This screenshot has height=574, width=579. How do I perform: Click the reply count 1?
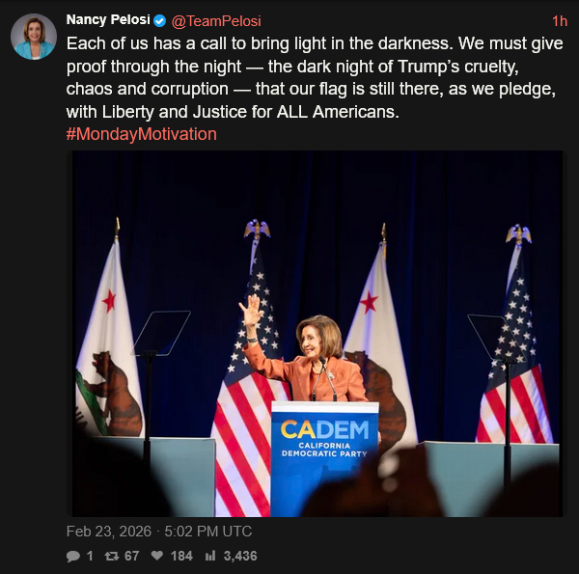(90, 556)
